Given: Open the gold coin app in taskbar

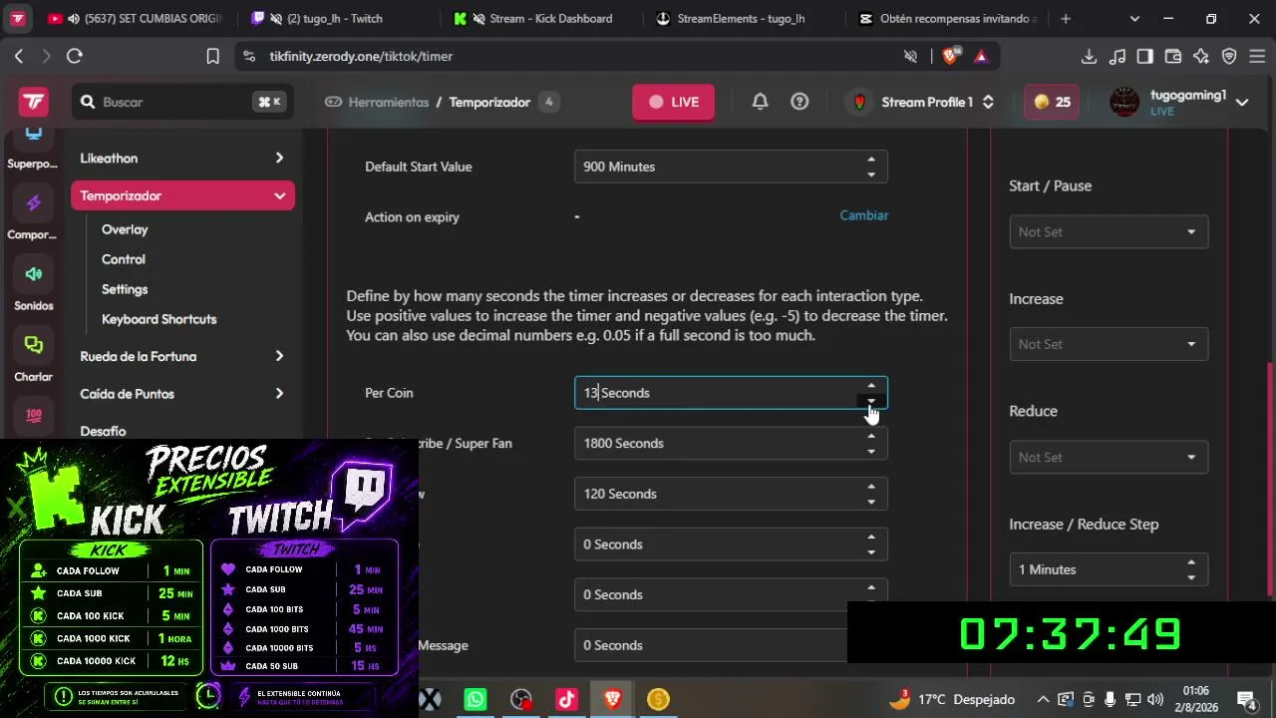Looking at the screenshot, I should click(x=658, y=699).
